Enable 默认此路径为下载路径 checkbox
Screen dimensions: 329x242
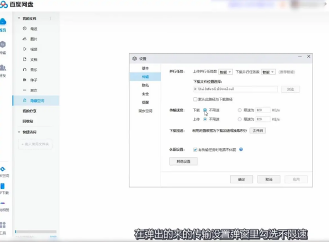[x=195, y=99]
